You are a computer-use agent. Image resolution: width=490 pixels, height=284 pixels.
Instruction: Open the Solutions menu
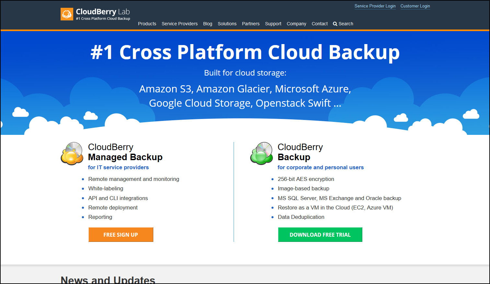(227, 24)
